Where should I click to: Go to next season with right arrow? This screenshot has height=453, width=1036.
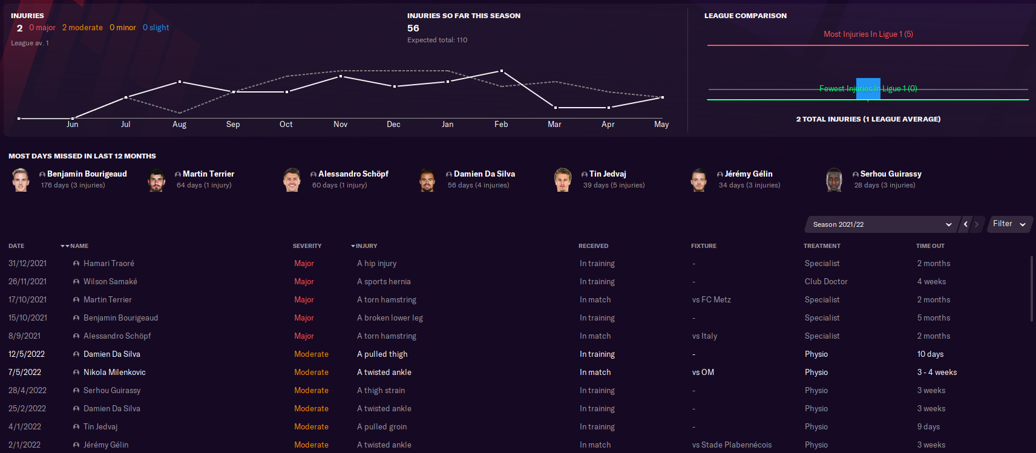click(977, 224)
